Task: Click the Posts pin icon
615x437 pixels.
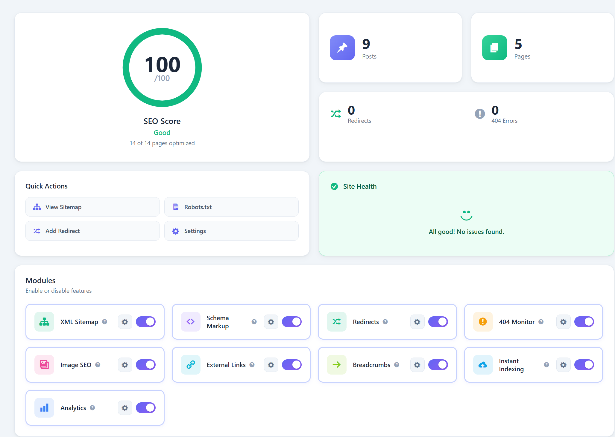Action: (x=342, y=48)
